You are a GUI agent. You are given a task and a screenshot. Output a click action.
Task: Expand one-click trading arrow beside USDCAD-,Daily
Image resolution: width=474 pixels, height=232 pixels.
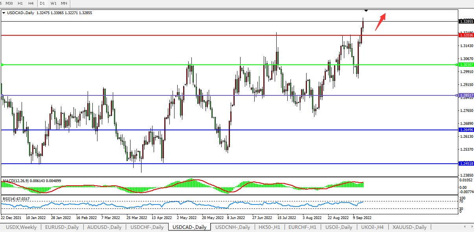point(4,13)
